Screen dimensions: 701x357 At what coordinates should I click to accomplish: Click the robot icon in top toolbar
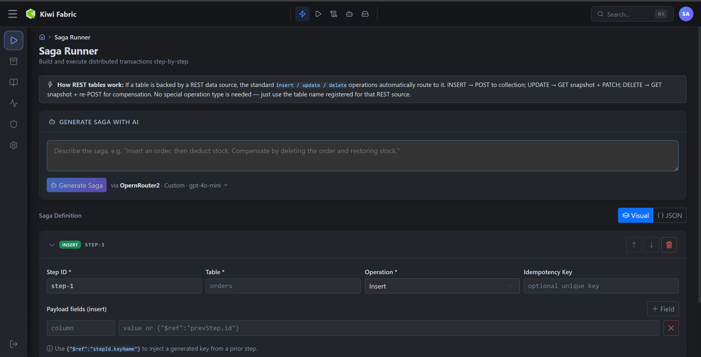349,14
